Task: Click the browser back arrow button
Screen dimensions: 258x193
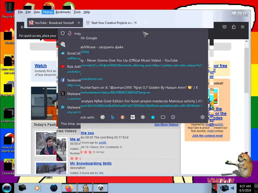Action: tap(22, 27)
